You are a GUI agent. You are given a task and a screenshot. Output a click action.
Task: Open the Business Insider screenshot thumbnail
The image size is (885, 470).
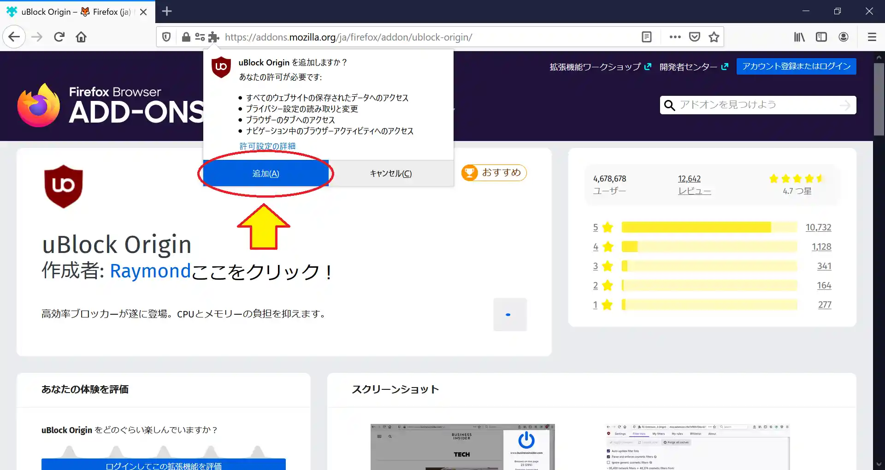pos(462,447)
